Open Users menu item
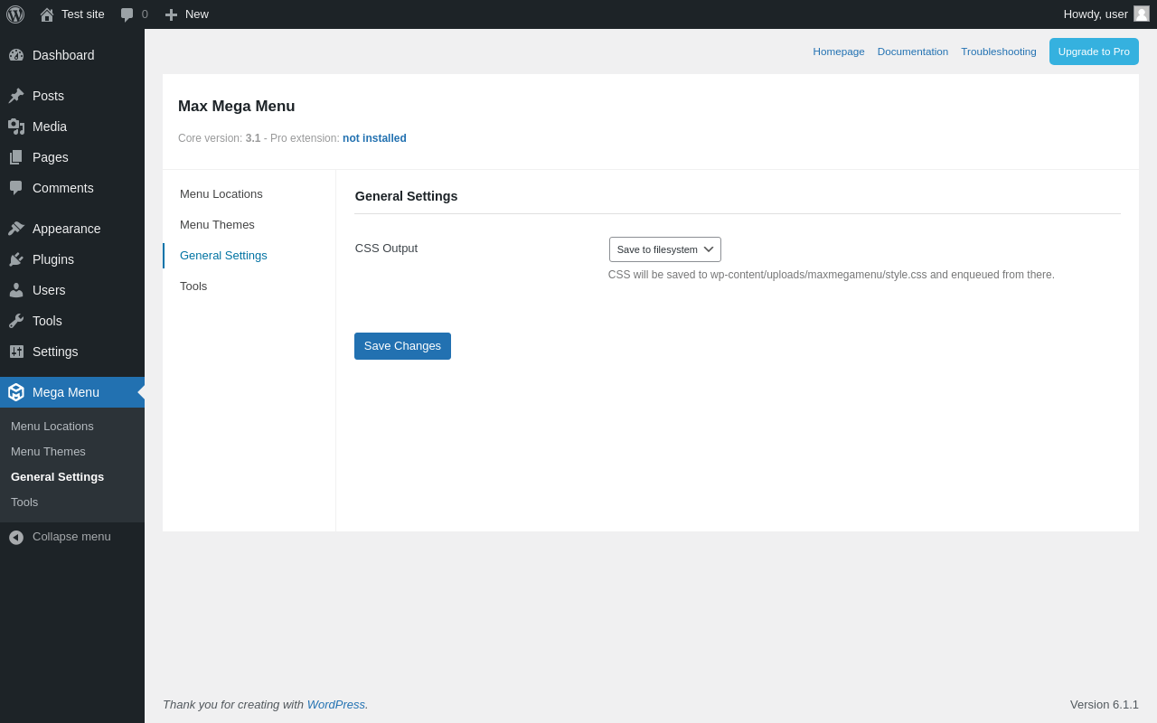Image resolution: width=1157 pixels, height=723 pixels. coord(72,290)
